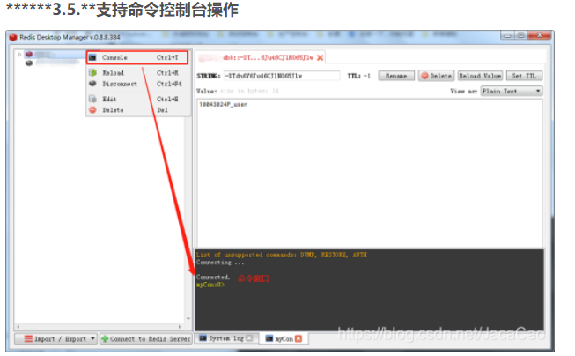Open the Import / Export dropdown arrow
575x356 pixels.
[x=92, y=338]
